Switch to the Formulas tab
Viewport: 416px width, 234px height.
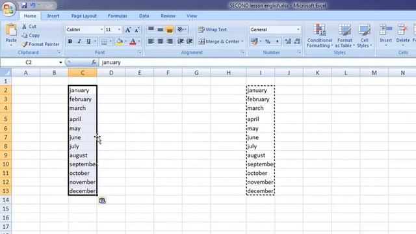[118, 16]
